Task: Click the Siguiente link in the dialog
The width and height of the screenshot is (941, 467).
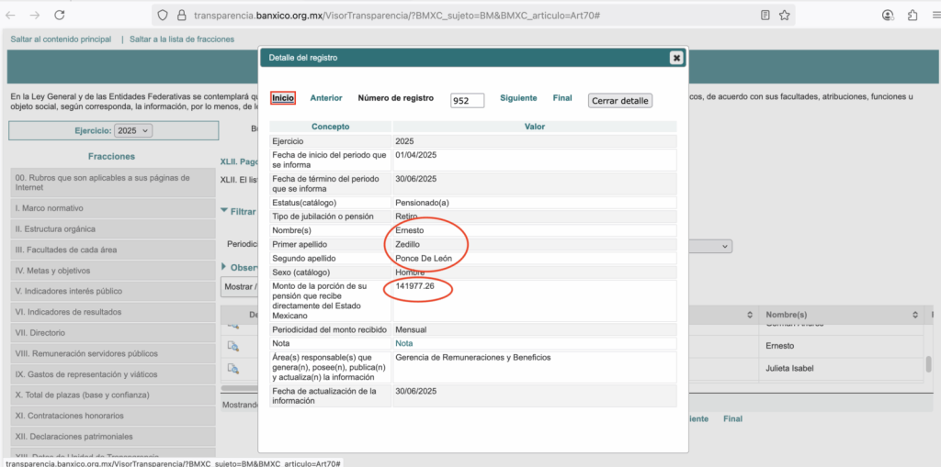Action: point(518,98)
